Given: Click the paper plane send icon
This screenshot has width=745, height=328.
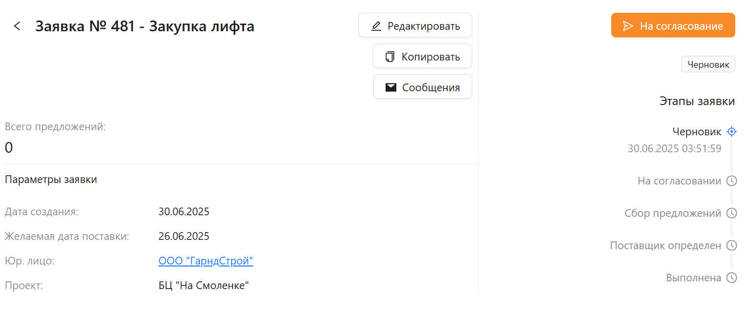Looking at the screenshot, I should (628, 26).
